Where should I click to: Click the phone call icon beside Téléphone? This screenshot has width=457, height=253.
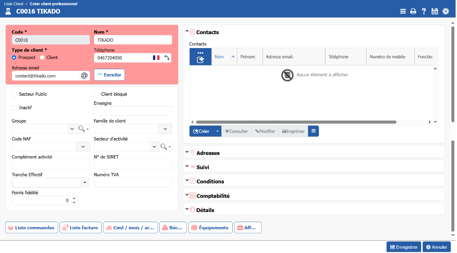pyautogui.click(x=167, y=58)
